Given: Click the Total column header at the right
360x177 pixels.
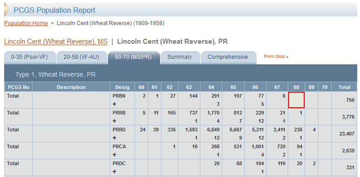Looking at the screenshot, I should coord(344,87).
